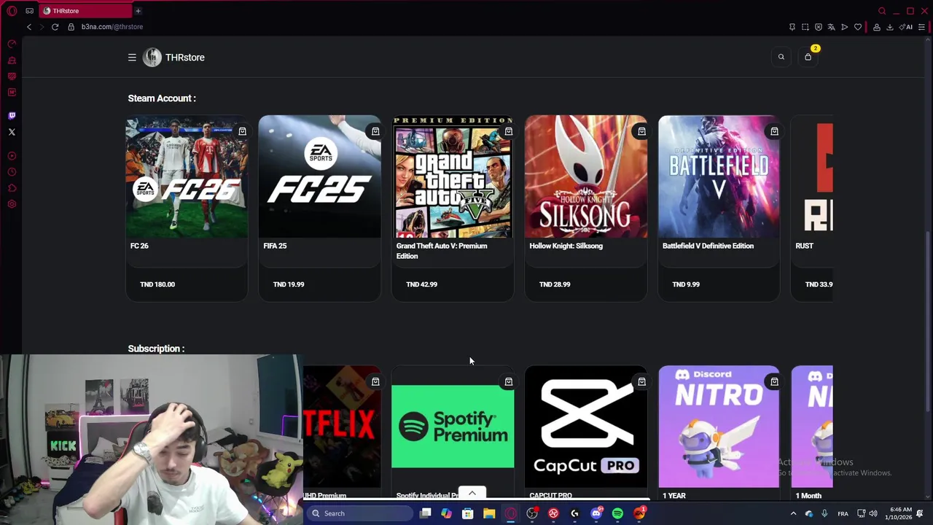Add Discord Nitro 1 Year to cart icon

tap(774, 381)
